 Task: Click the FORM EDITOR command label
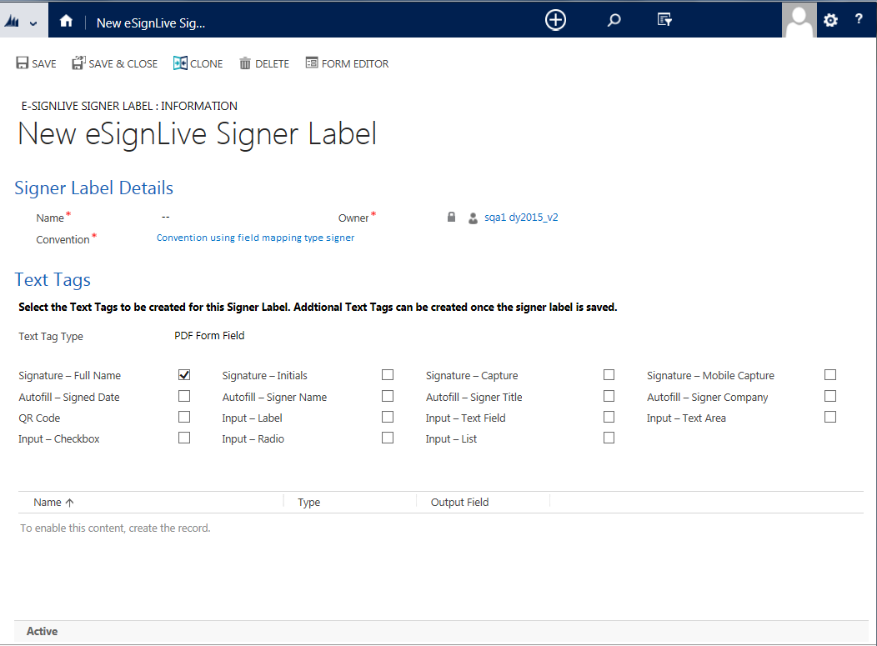pos(355,63)
